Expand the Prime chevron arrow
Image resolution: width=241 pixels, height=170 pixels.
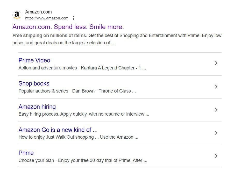pos(216,156)
